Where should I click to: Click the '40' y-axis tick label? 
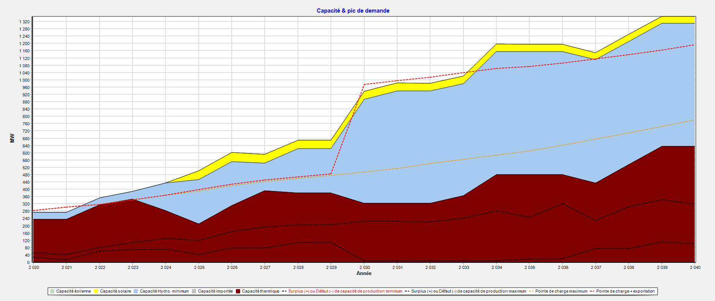pyautogui.click(x=27, y=255)
